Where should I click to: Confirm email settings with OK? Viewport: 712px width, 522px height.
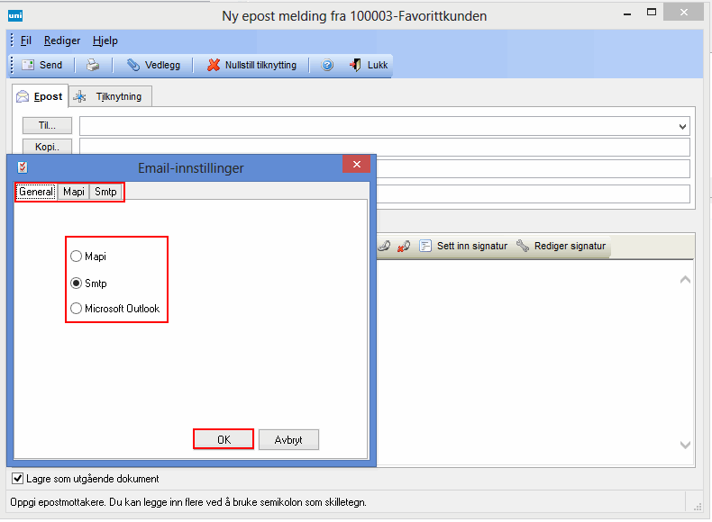(x=224, y=440)
